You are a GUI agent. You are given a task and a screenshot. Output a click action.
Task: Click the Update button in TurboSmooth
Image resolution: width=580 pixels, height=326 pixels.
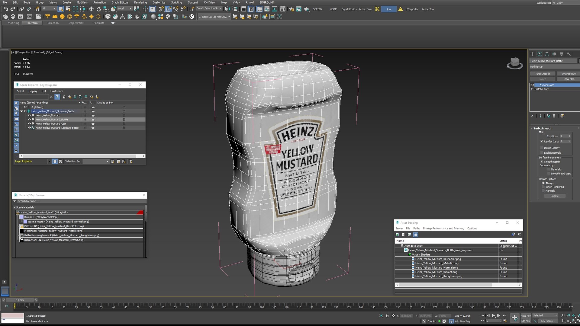coord(555,196)
